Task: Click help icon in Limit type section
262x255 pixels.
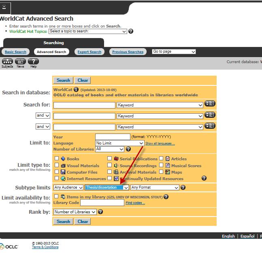Action: [204, 178]
